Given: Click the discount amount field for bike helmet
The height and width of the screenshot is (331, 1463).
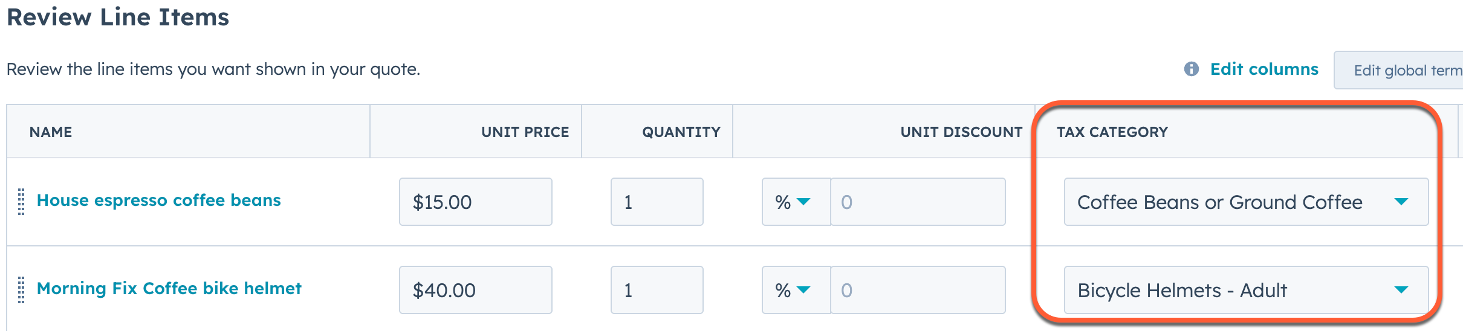Looking at the screenshot, I should [918, 290].
